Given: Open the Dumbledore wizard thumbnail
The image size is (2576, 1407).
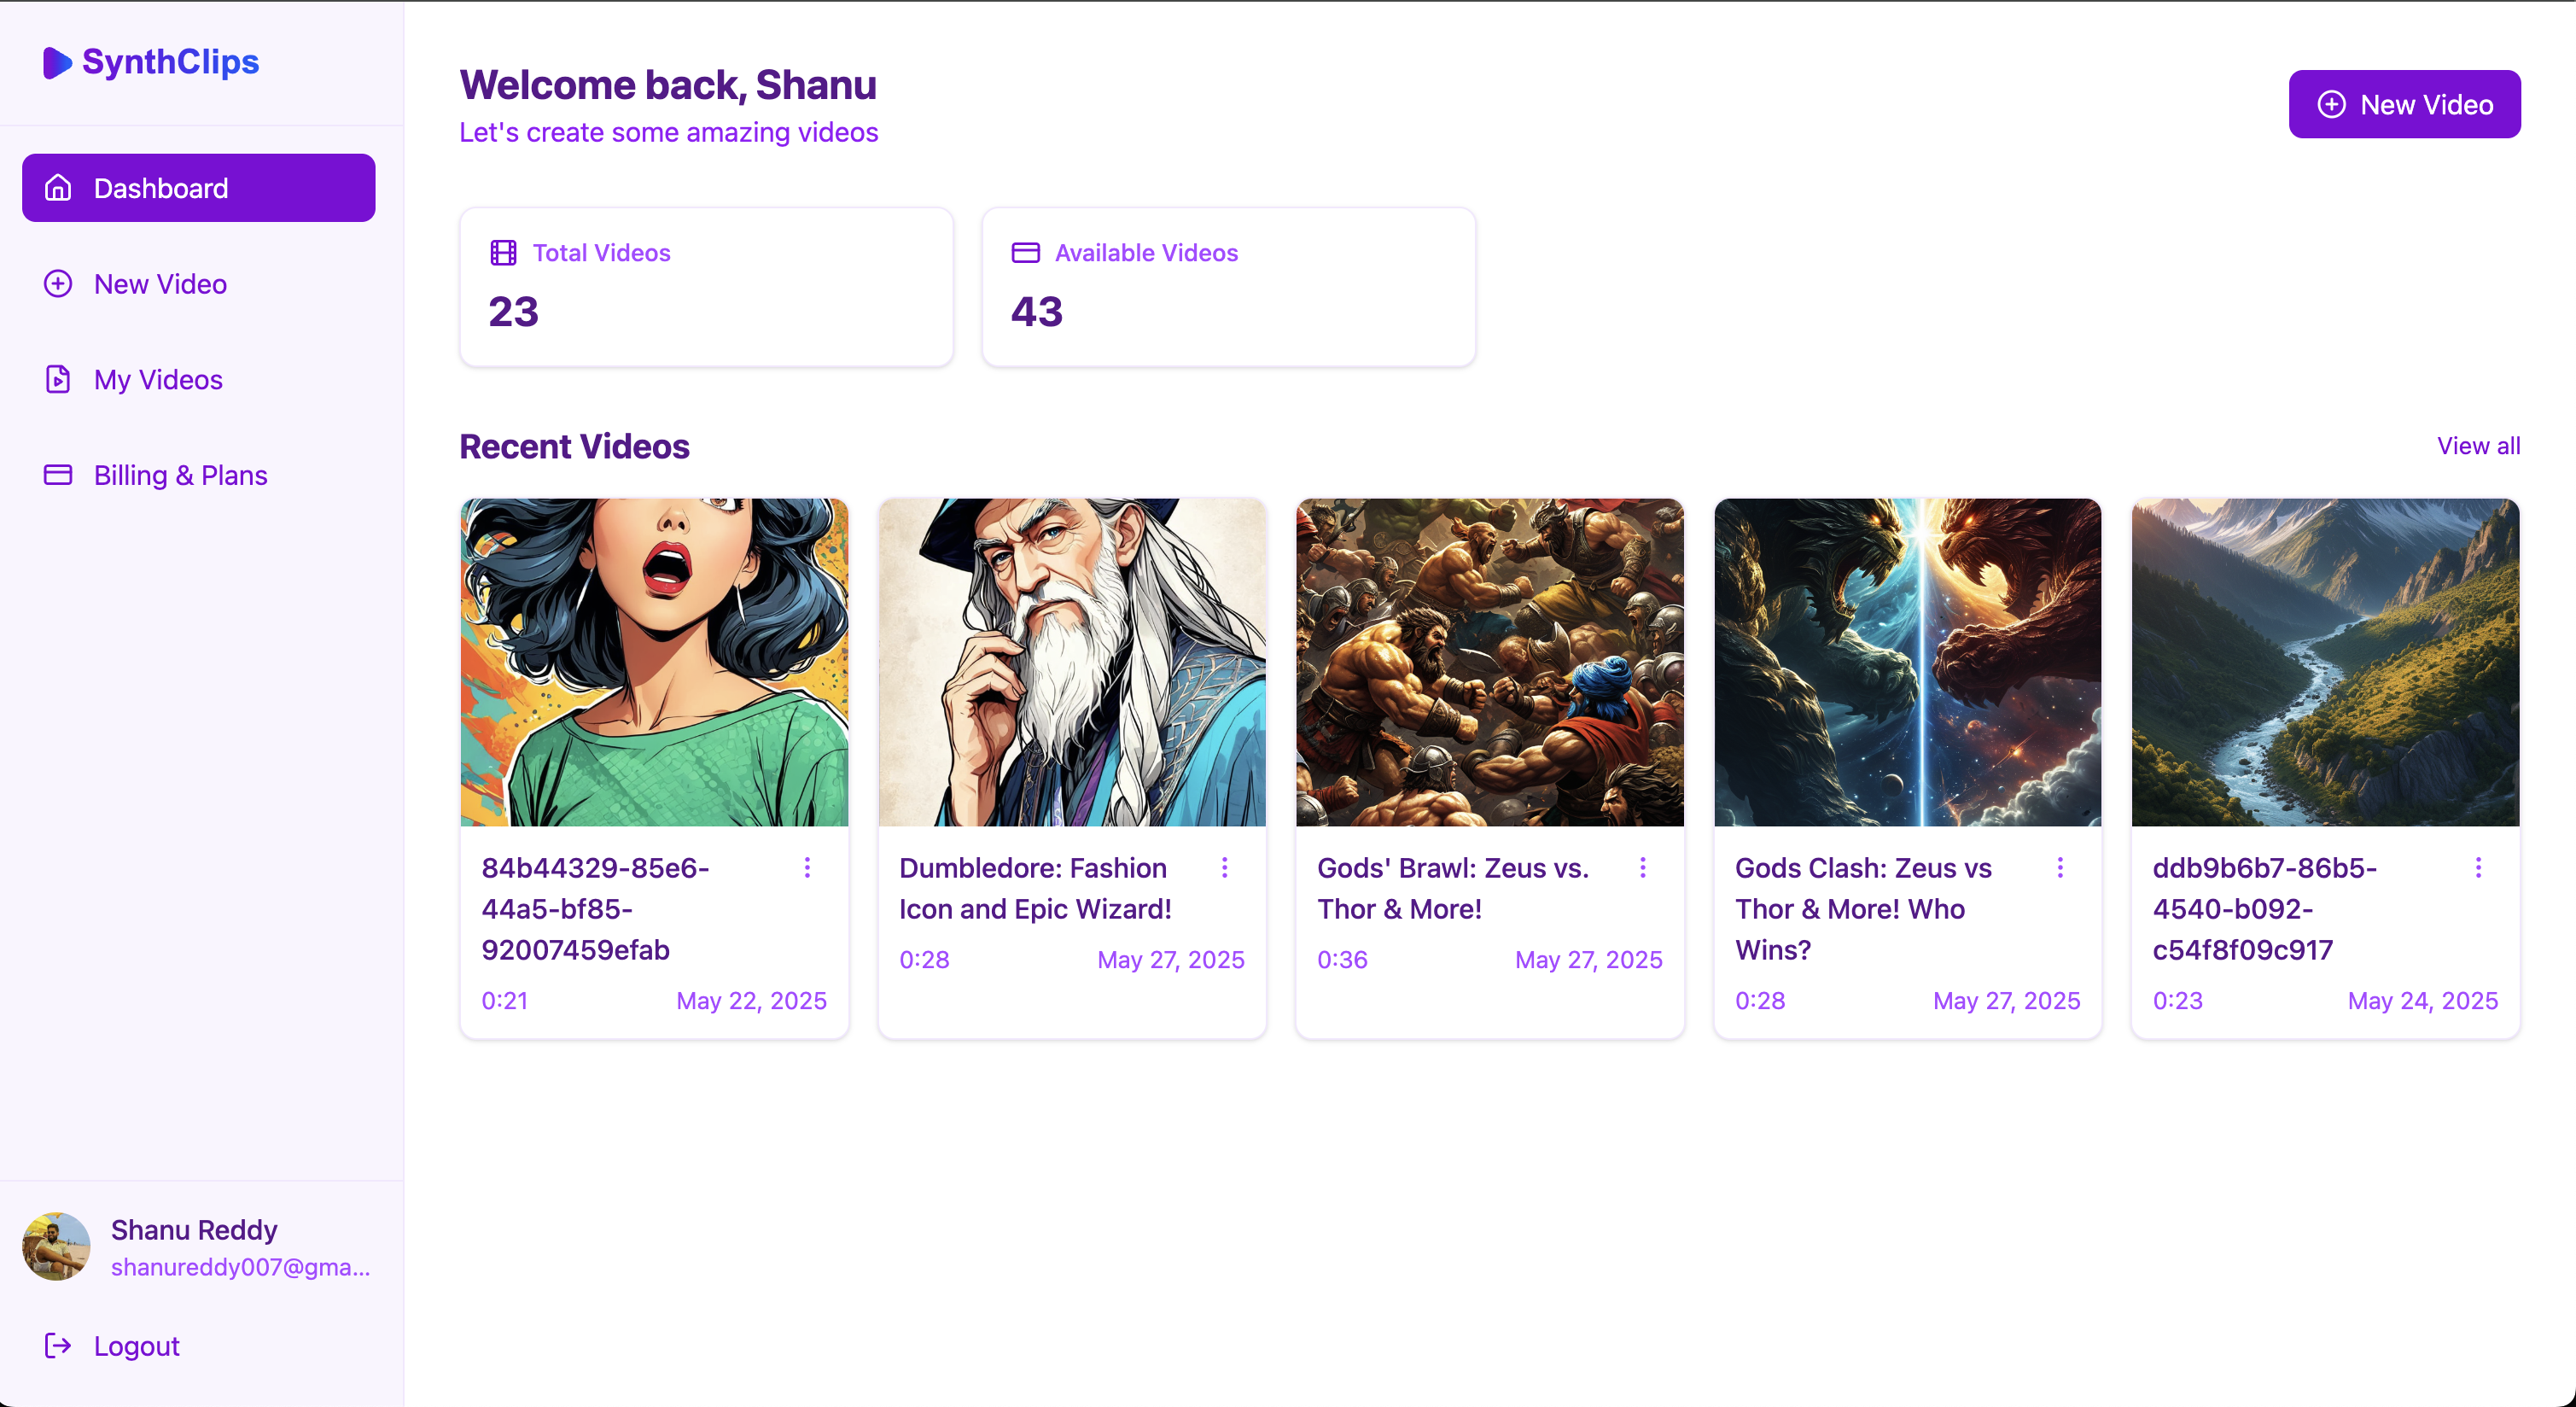Looking at the screenshot, I should [x=1072, y=662].
